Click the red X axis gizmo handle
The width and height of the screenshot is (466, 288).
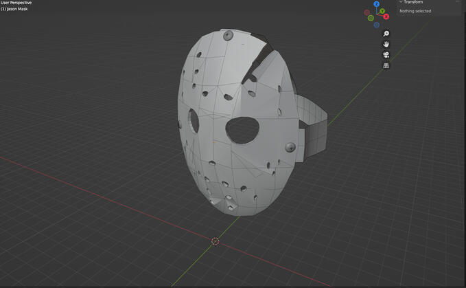[x=386, y=16]
